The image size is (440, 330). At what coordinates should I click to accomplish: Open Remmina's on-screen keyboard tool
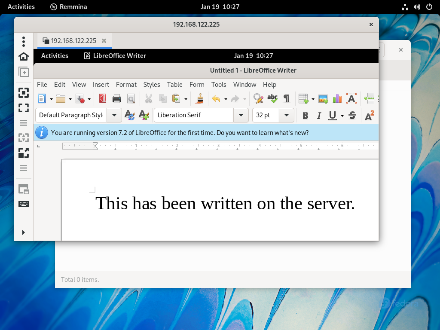pyautogui.click(x=24, y=204)
